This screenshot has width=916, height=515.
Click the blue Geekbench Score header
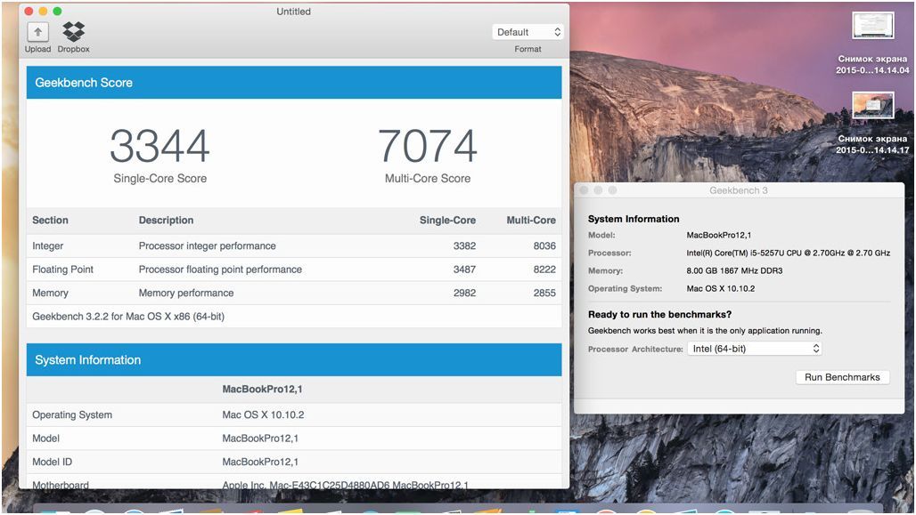pos(294,83)
